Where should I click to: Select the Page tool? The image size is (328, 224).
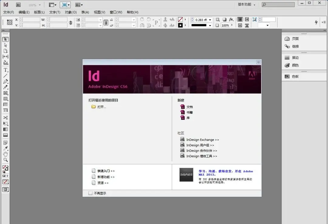(x=5, y=51)
